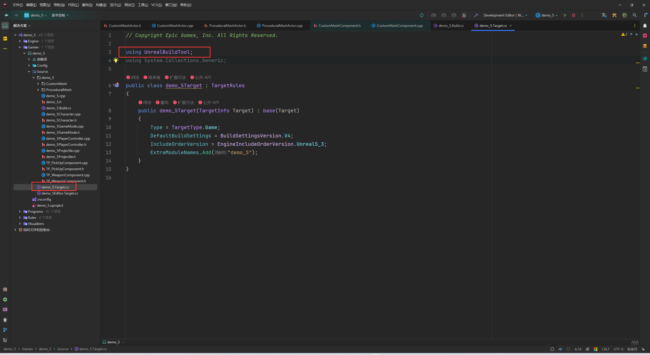Image resolution: width=650 pixels, height=355 pixels.
Task: Open the 版本控制 dropdown
Action: [x=60, y=15]
